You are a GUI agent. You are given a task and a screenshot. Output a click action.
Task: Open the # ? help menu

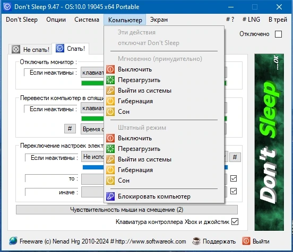(x=230, y=20)
